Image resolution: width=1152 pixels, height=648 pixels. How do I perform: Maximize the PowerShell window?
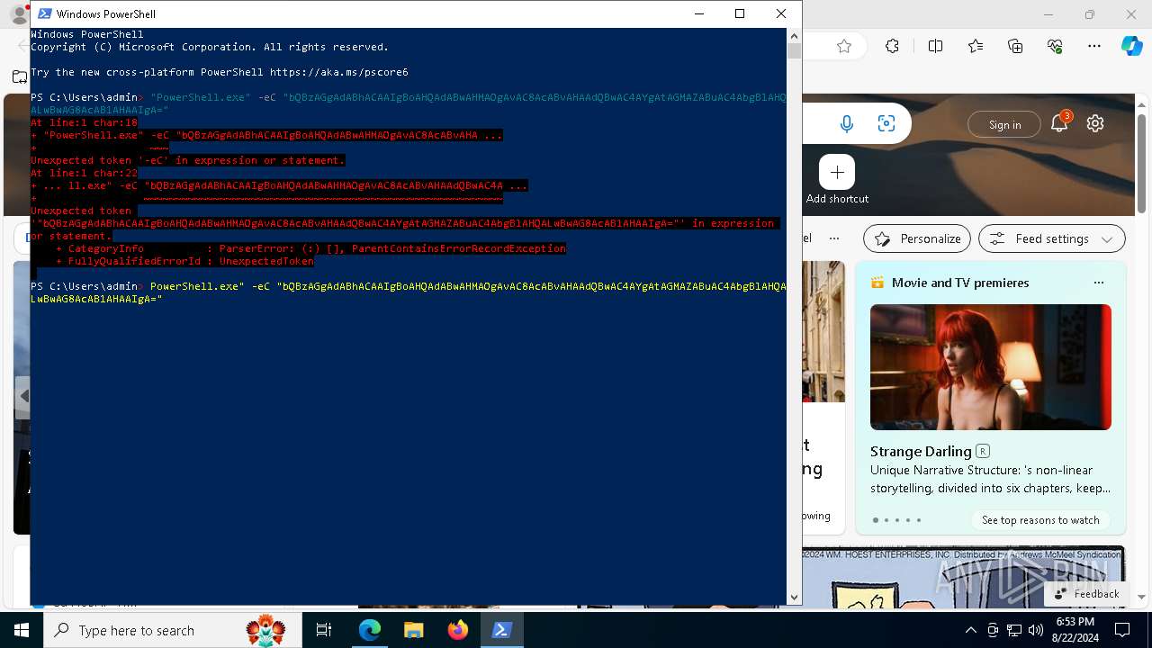pyautogui.click(x=740, y=13)
